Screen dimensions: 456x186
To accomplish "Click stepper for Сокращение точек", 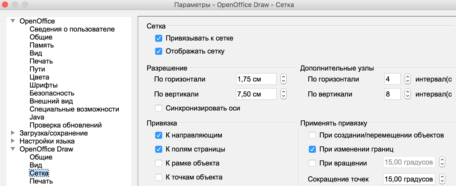I will 442,179.
